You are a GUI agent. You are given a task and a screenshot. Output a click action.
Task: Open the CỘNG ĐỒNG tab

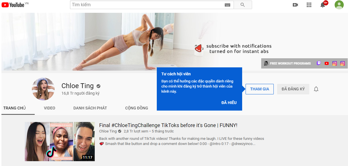pos(137,108)
